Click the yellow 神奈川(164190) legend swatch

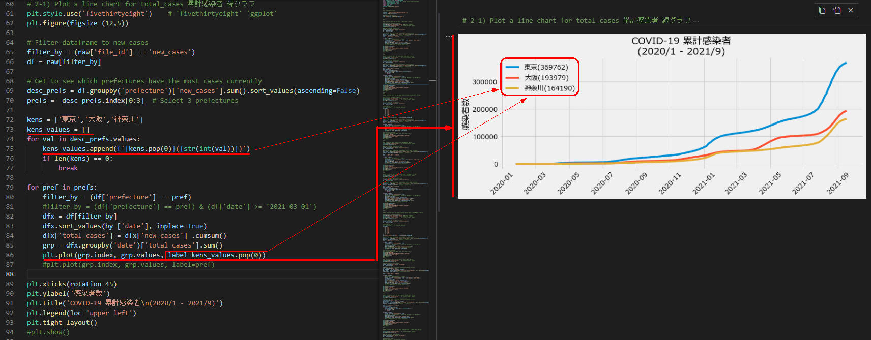[x=512, y=88]
